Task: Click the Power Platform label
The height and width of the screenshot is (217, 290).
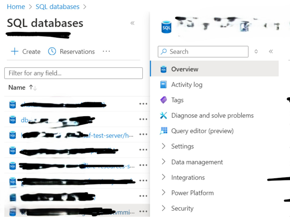Action: [192, 193]
